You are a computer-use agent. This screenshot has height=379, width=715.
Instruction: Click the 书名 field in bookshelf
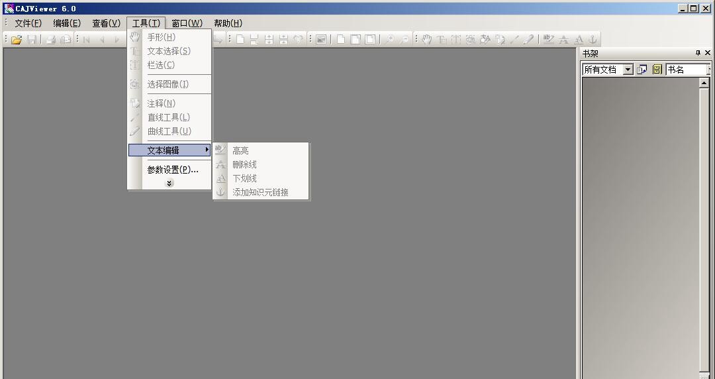(x=688, y=70)
